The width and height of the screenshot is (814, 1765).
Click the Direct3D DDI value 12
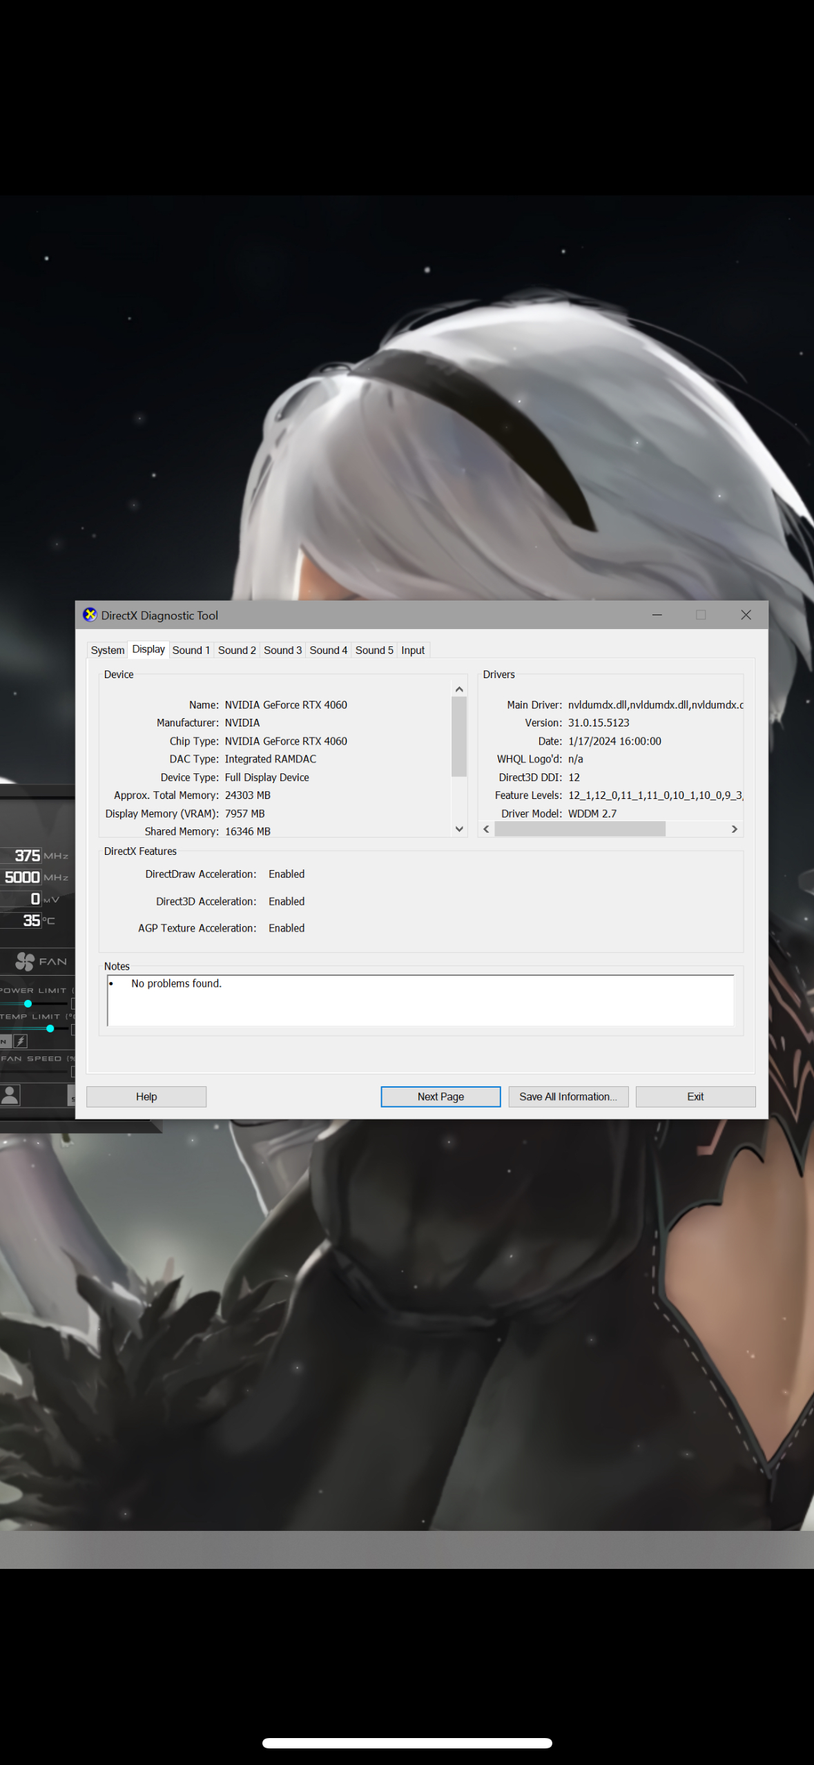click(574, 778)
